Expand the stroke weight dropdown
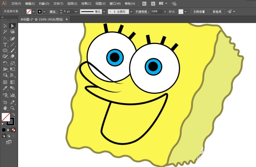This screenshot has height=167, width=256. (x=76, y=12)
